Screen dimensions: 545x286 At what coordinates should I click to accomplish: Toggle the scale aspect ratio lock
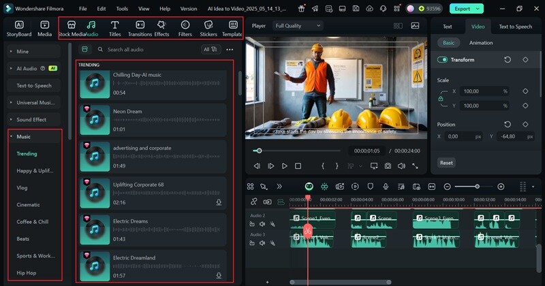click(x=440, y=99)
